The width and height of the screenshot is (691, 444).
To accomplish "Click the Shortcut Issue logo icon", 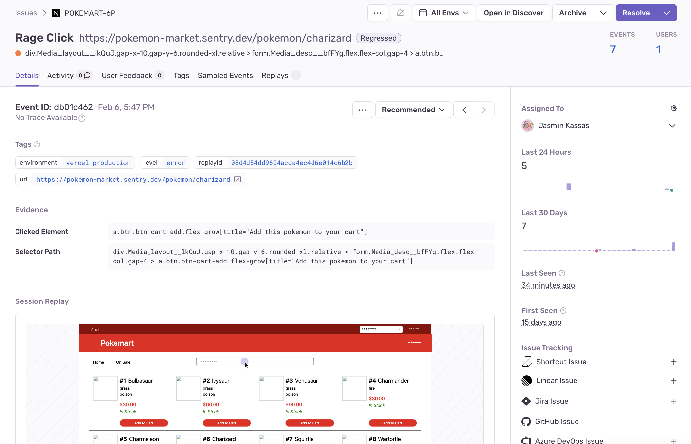I will 527,362.
